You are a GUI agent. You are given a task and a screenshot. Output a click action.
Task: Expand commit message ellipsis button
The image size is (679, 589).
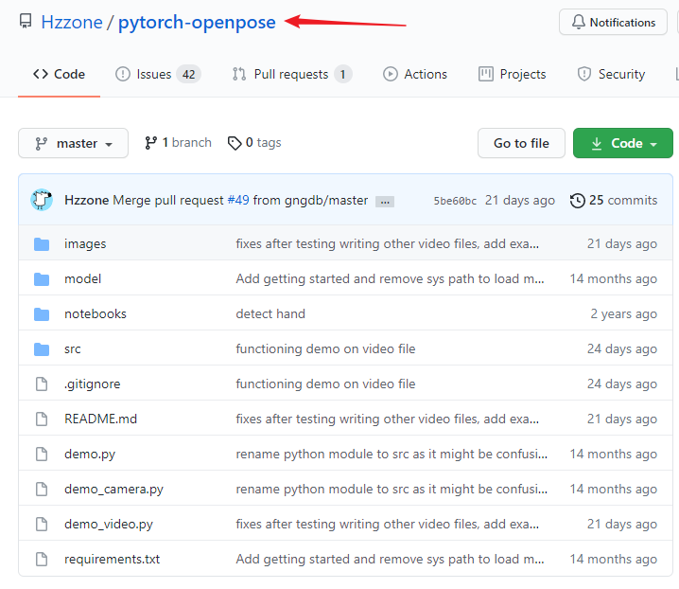pyautogui.click(x=385, y=202)
